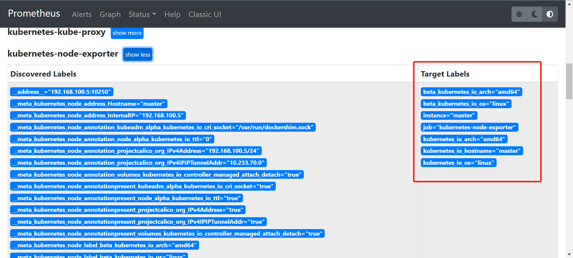Click target label beta_kubernetes_io_os="linux"

coord(466,104)
